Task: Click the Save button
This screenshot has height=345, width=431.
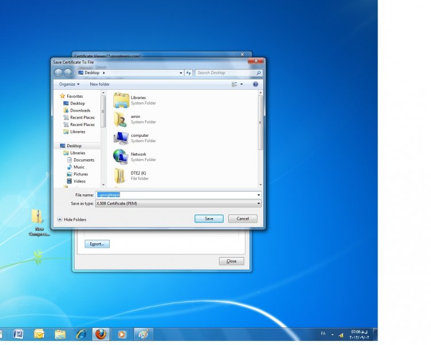Action: [209, 218]
